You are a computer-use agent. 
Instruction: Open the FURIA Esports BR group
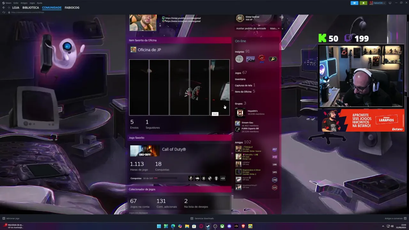pos(250,128)
